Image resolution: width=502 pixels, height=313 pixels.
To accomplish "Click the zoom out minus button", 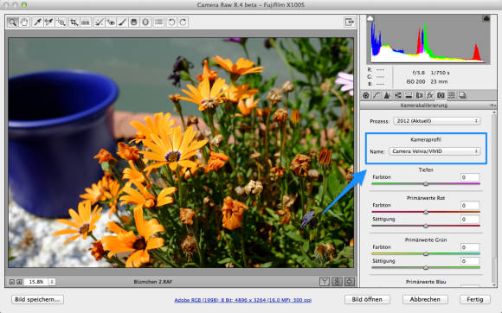I will pyautogui.click(x=12, y=282).
